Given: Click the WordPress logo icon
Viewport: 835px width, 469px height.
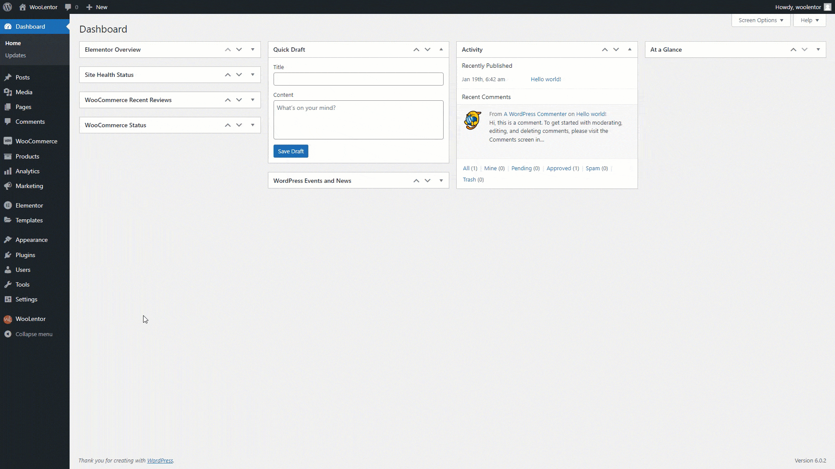Looking at the screenshot, I should (x=7, y=7).
